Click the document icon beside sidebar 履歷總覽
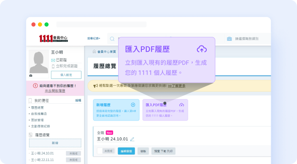 coord(30,135)
